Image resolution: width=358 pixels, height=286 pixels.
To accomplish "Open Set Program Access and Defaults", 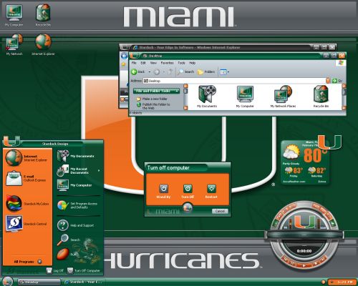I will pos(78,205).
